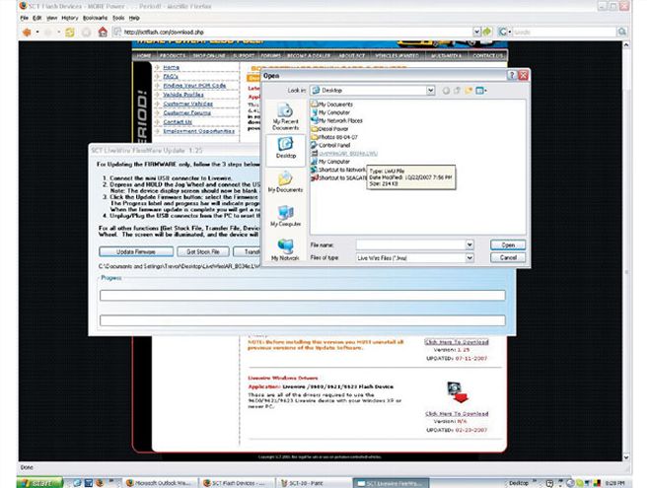The width and height of the screenshot is (651, 488).
Task: Select Control Panel in the file list
Action: tap(330, 145)
